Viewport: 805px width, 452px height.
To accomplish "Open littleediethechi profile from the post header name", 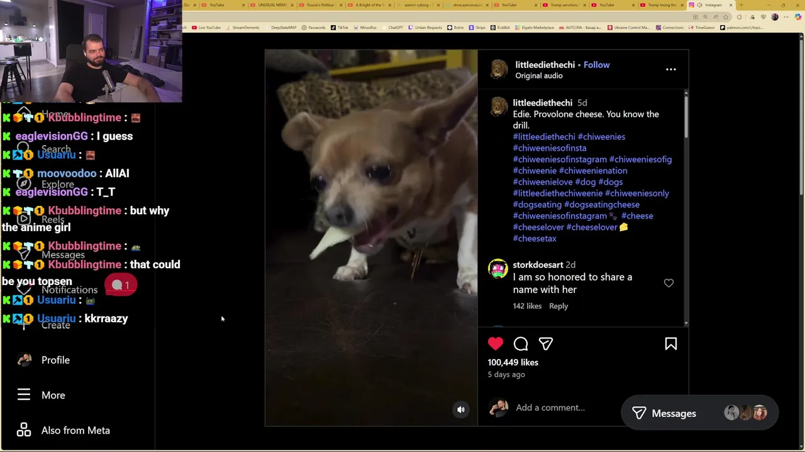I will coord(545,65).
